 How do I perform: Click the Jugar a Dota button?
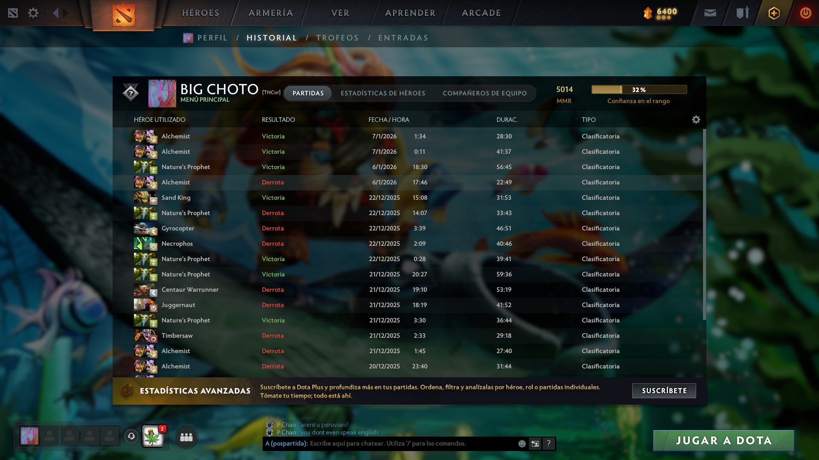[724, 440]
